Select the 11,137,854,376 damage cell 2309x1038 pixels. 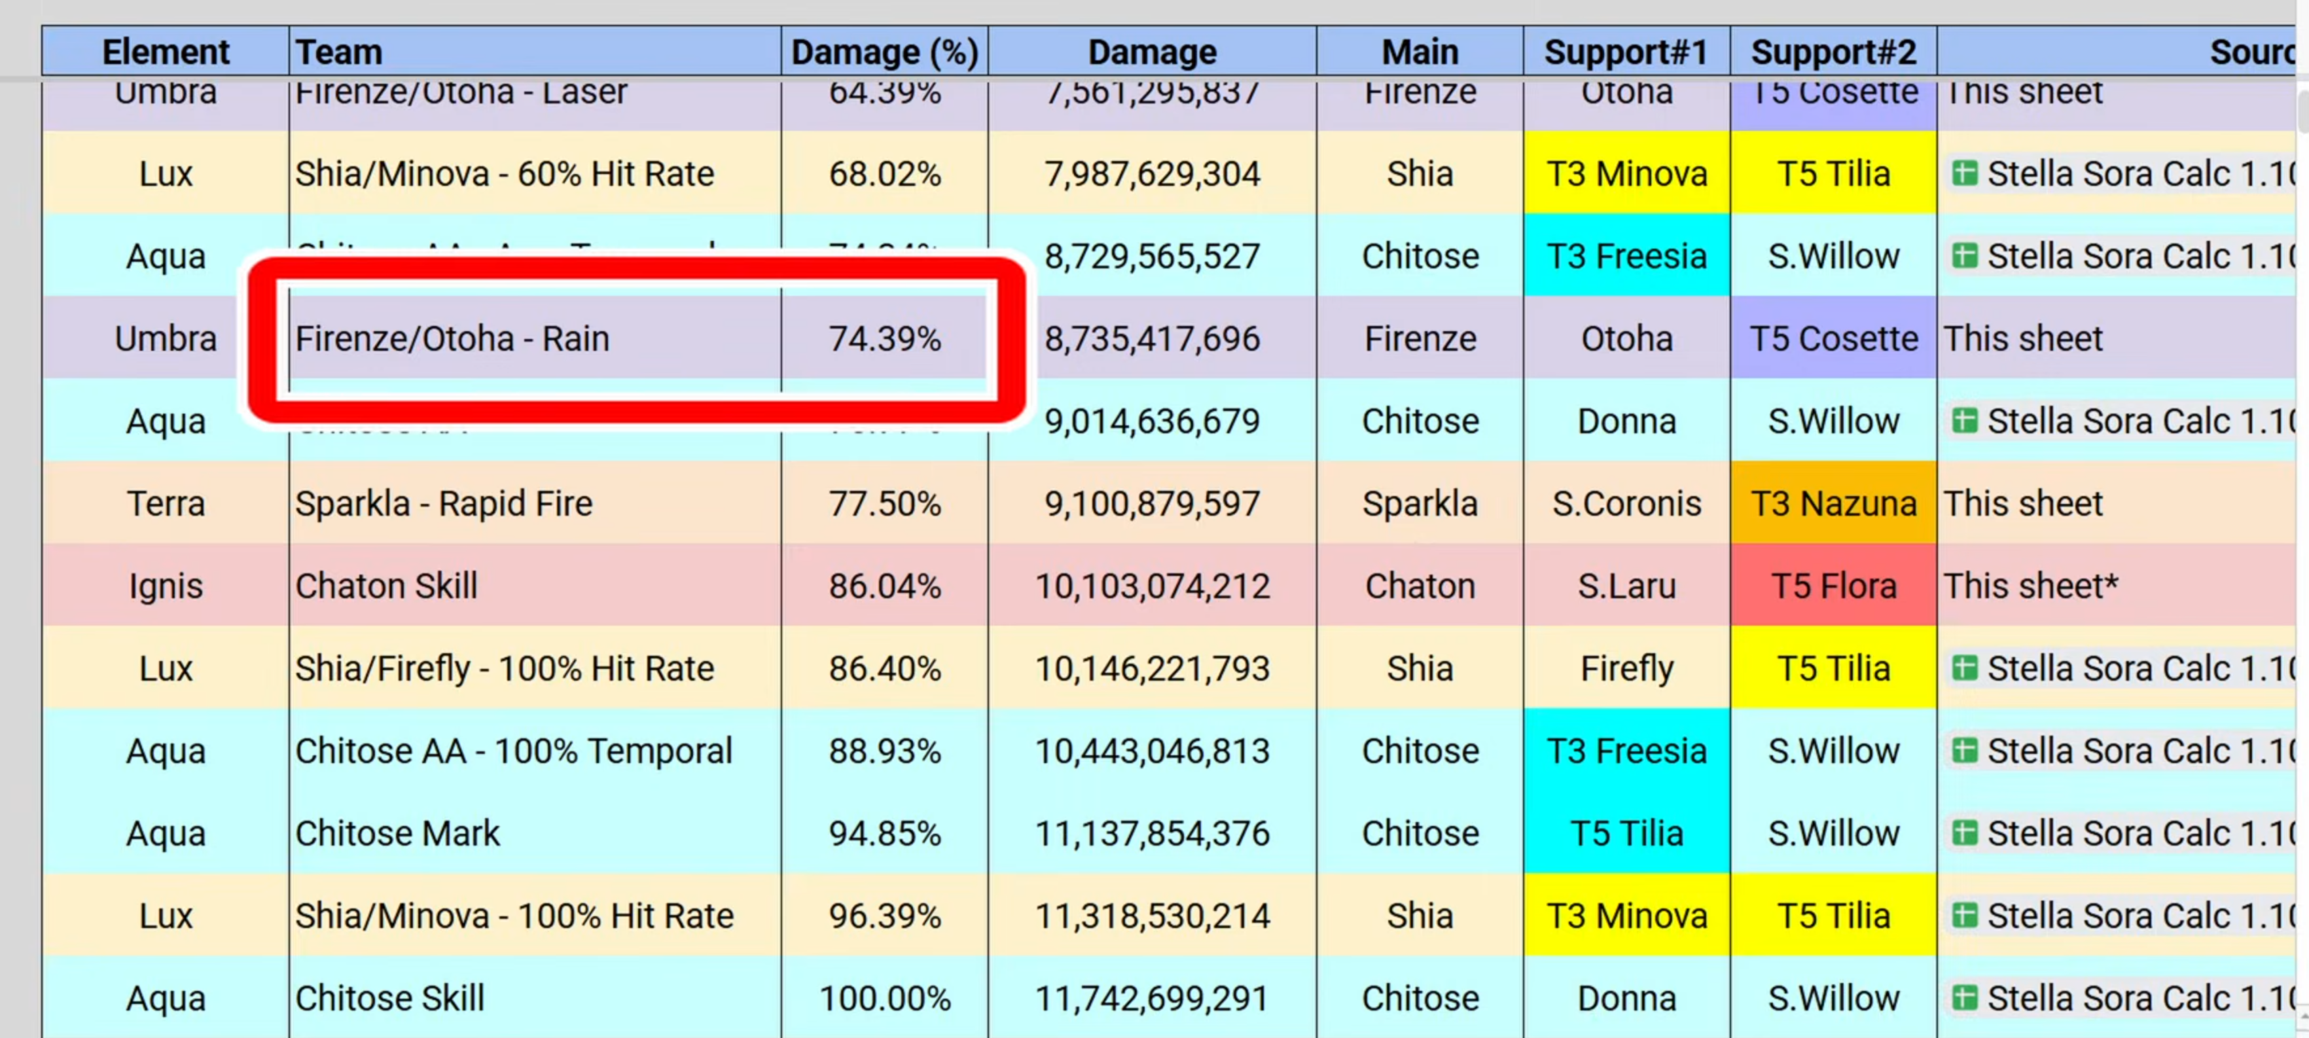pyautogui.click(x=1153, y=834)
